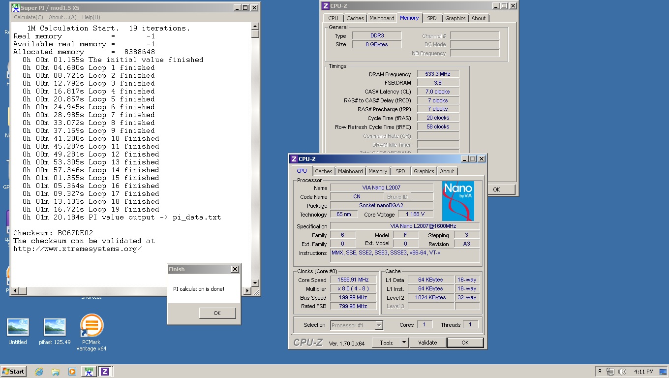Screen dimensions: 669x378
Task: Click the Rated FSB value 799.96 MHz
Action: pos(353,306)
